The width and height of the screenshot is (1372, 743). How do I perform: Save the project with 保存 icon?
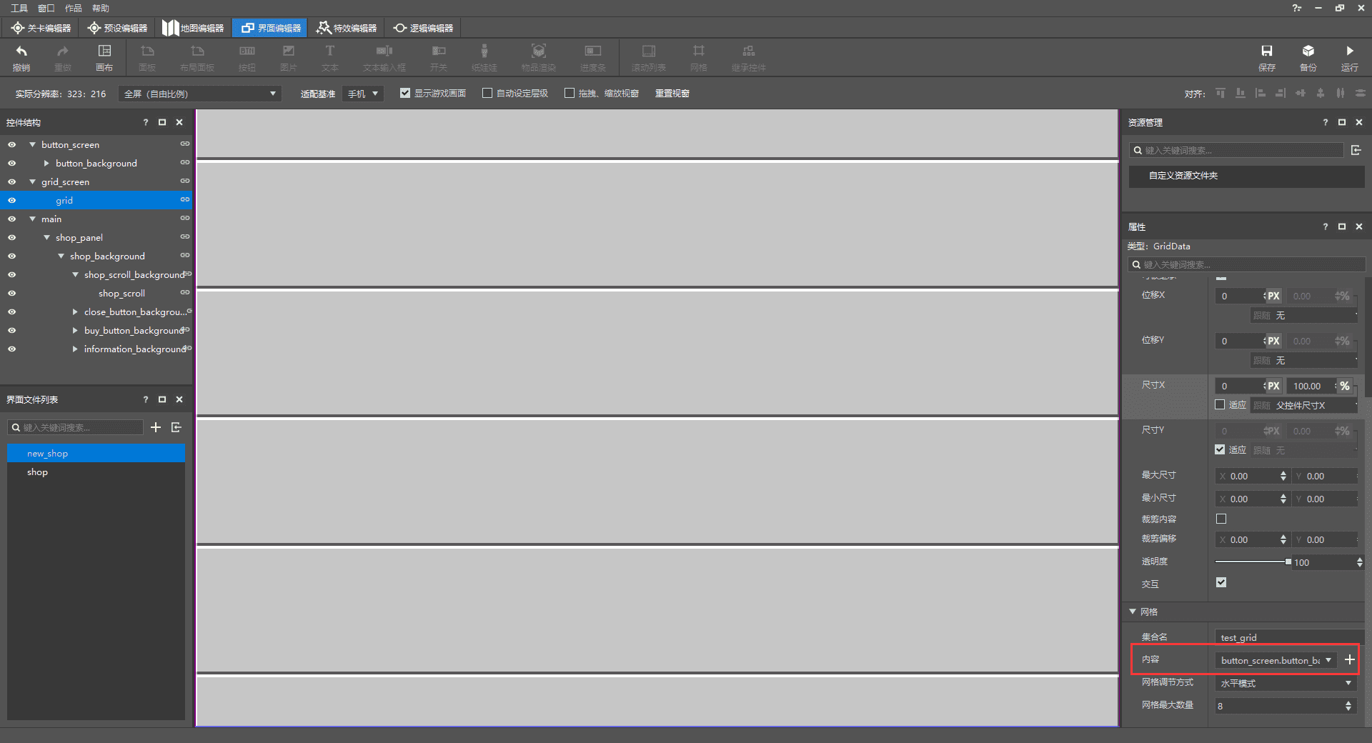(x=1266, y=56)
